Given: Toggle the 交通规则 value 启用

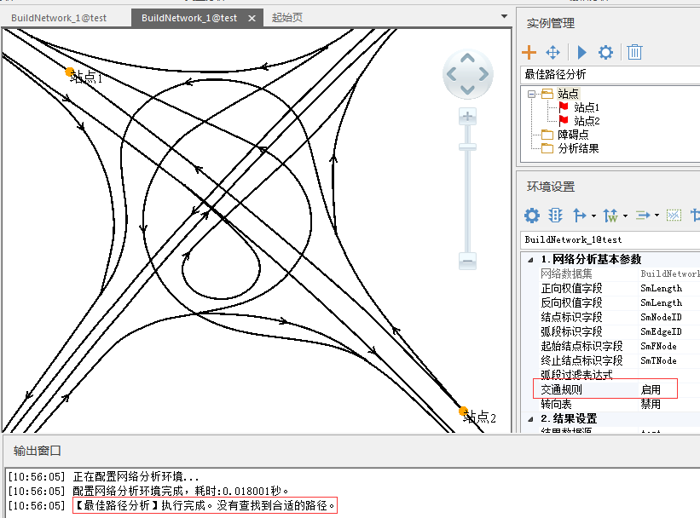Looking at the screenshot, I should pyautogui.click(x=651, y=389).
